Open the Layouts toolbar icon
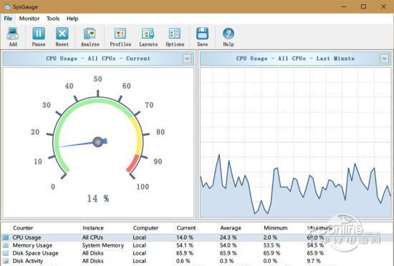The image size is (394, 266). click(148, 37)
